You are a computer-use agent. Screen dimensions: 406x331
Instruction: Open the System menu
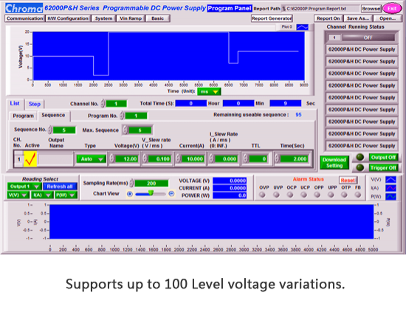point(103,18)
